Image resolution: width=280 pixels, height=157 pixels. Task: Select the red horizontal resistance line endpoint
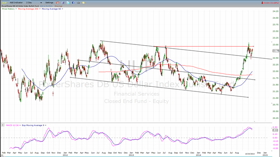tap(254, 47)
